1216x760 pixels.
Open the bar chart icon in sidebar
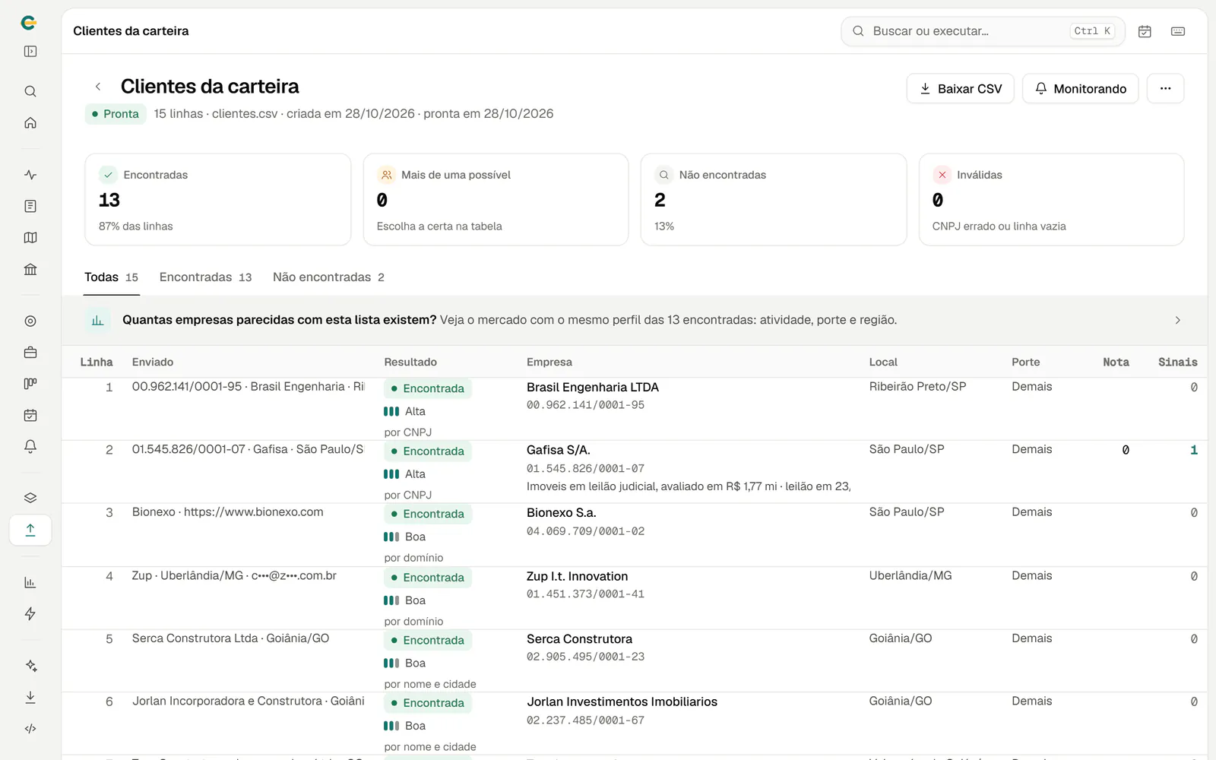[x=30, y=583]
